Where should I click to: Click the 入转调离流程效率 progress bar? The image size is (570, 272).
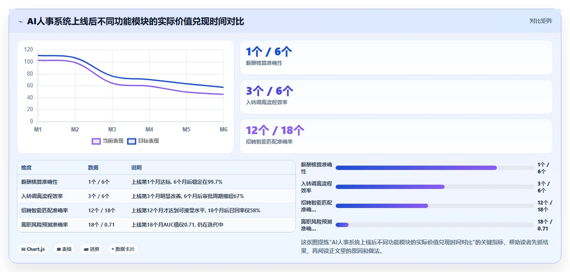(435, 187)
